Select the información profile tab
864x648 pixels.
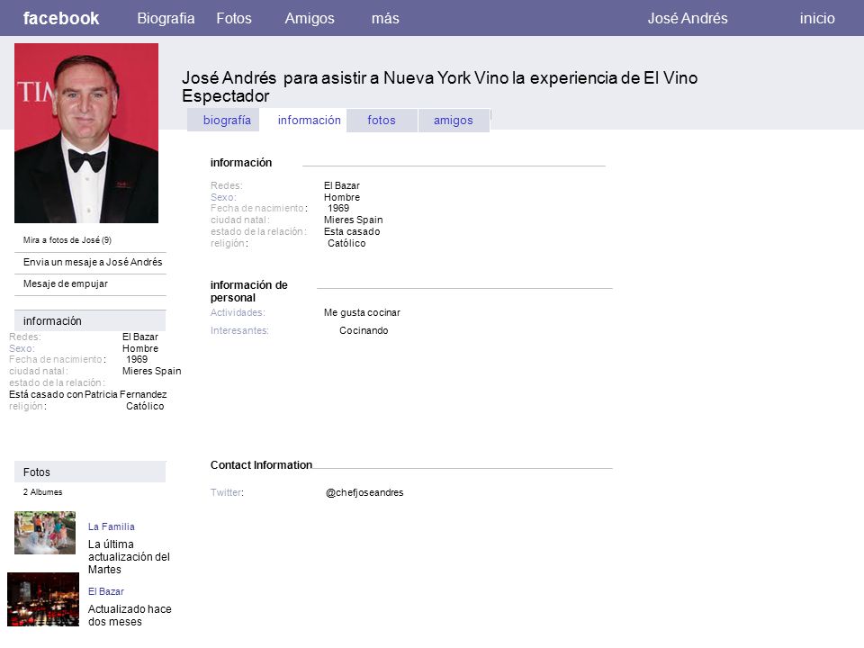click(309, 120)
